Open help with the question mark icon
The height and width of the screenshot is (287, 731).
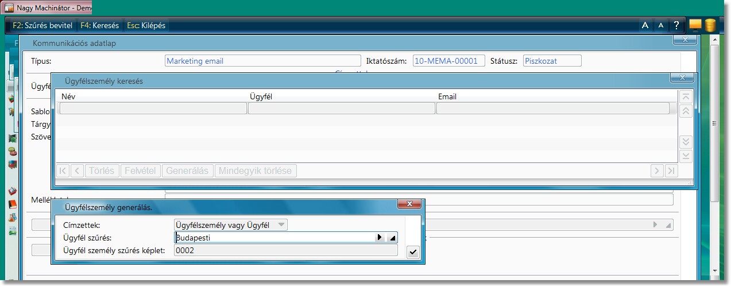[x=676, y=25]
